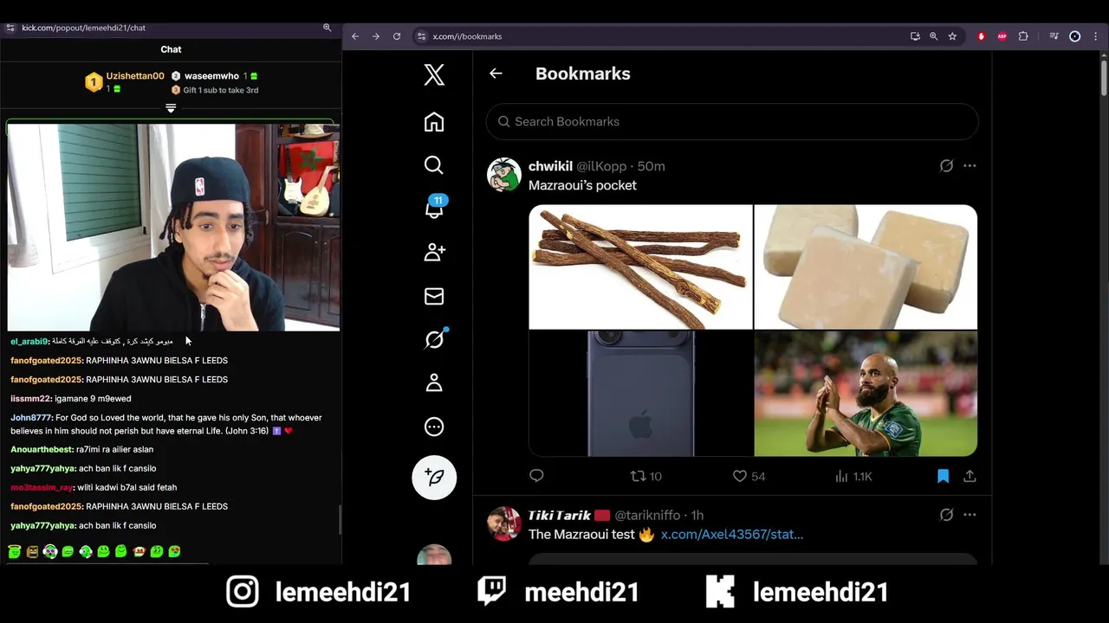Open the Profile person icon in sidebar
The height and width of the screenshot is (623, 1109).
[x=434, y=382]
